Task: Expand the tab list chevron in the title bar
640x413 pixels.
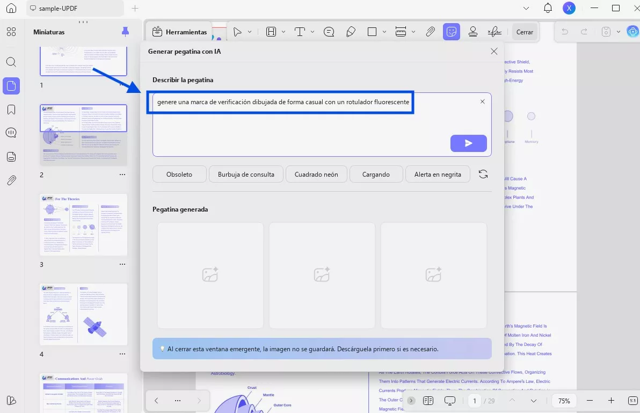Action: [x=526, y=8]
